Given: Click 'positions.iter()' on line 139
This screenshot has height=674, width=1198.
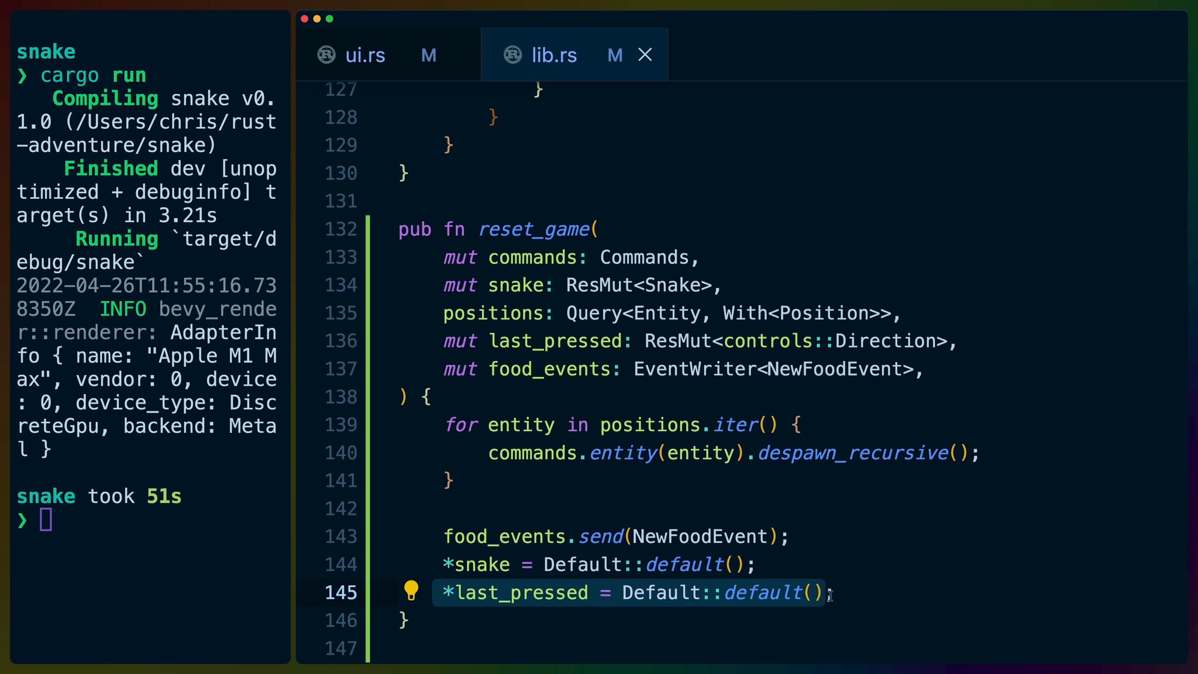Looking at the screenshot, I should (689, 424).
